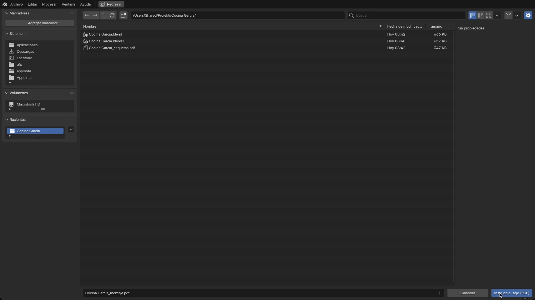Screen dimensions: 535x300
Task: Open Editar menu
Action: (x=32, y=4)
